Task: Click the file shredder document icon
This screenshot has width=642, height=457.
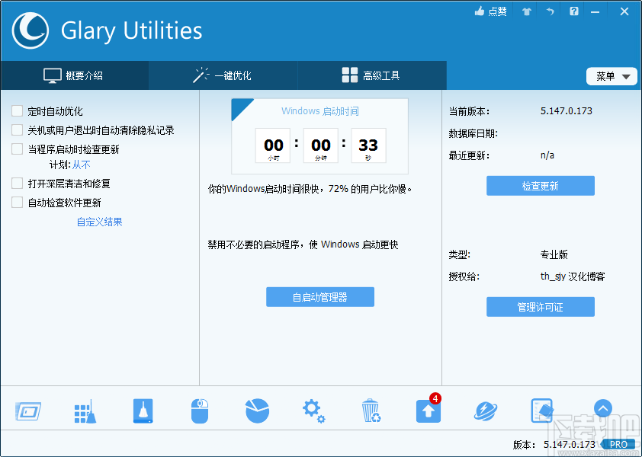Action: click(x=542, y=410)
